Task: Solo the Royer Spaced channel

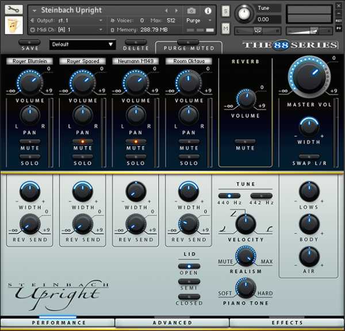Action: [83, 157]
